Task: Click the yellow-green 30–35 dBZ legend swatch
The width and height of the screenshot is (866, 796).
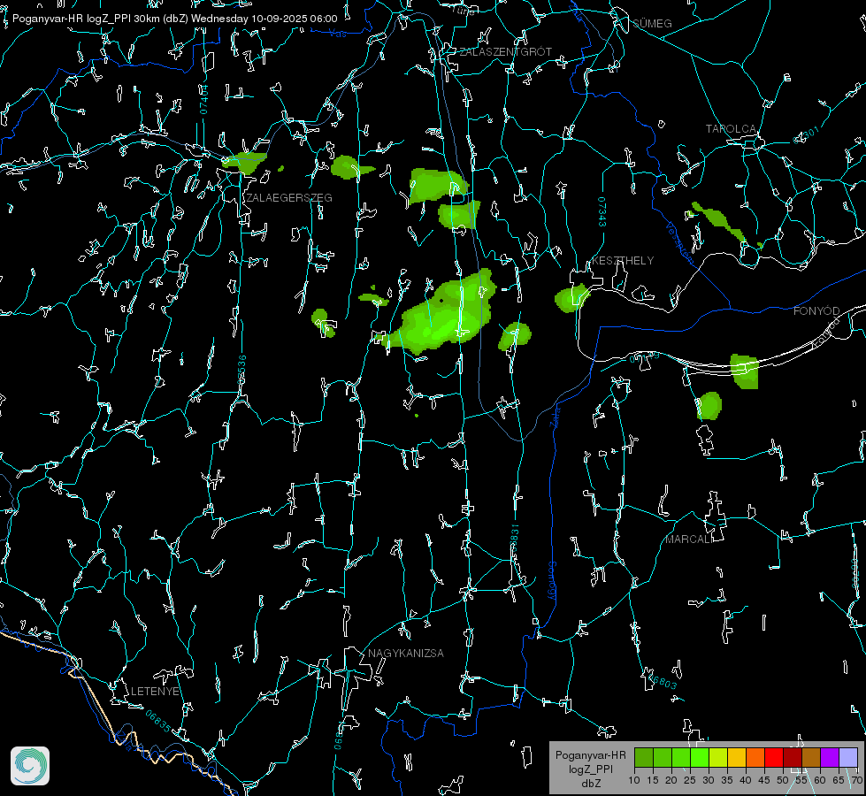Action: pyautogui.click(x=718, y=758)
